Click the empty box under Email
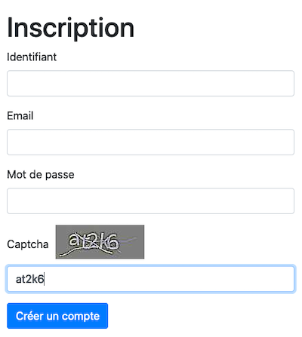302x337 pixels. pos(150,142)
